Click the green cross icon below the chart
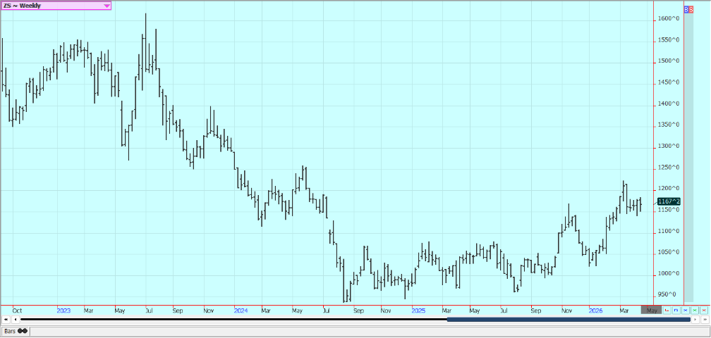The image size is (711, 338). coord(694,310)
